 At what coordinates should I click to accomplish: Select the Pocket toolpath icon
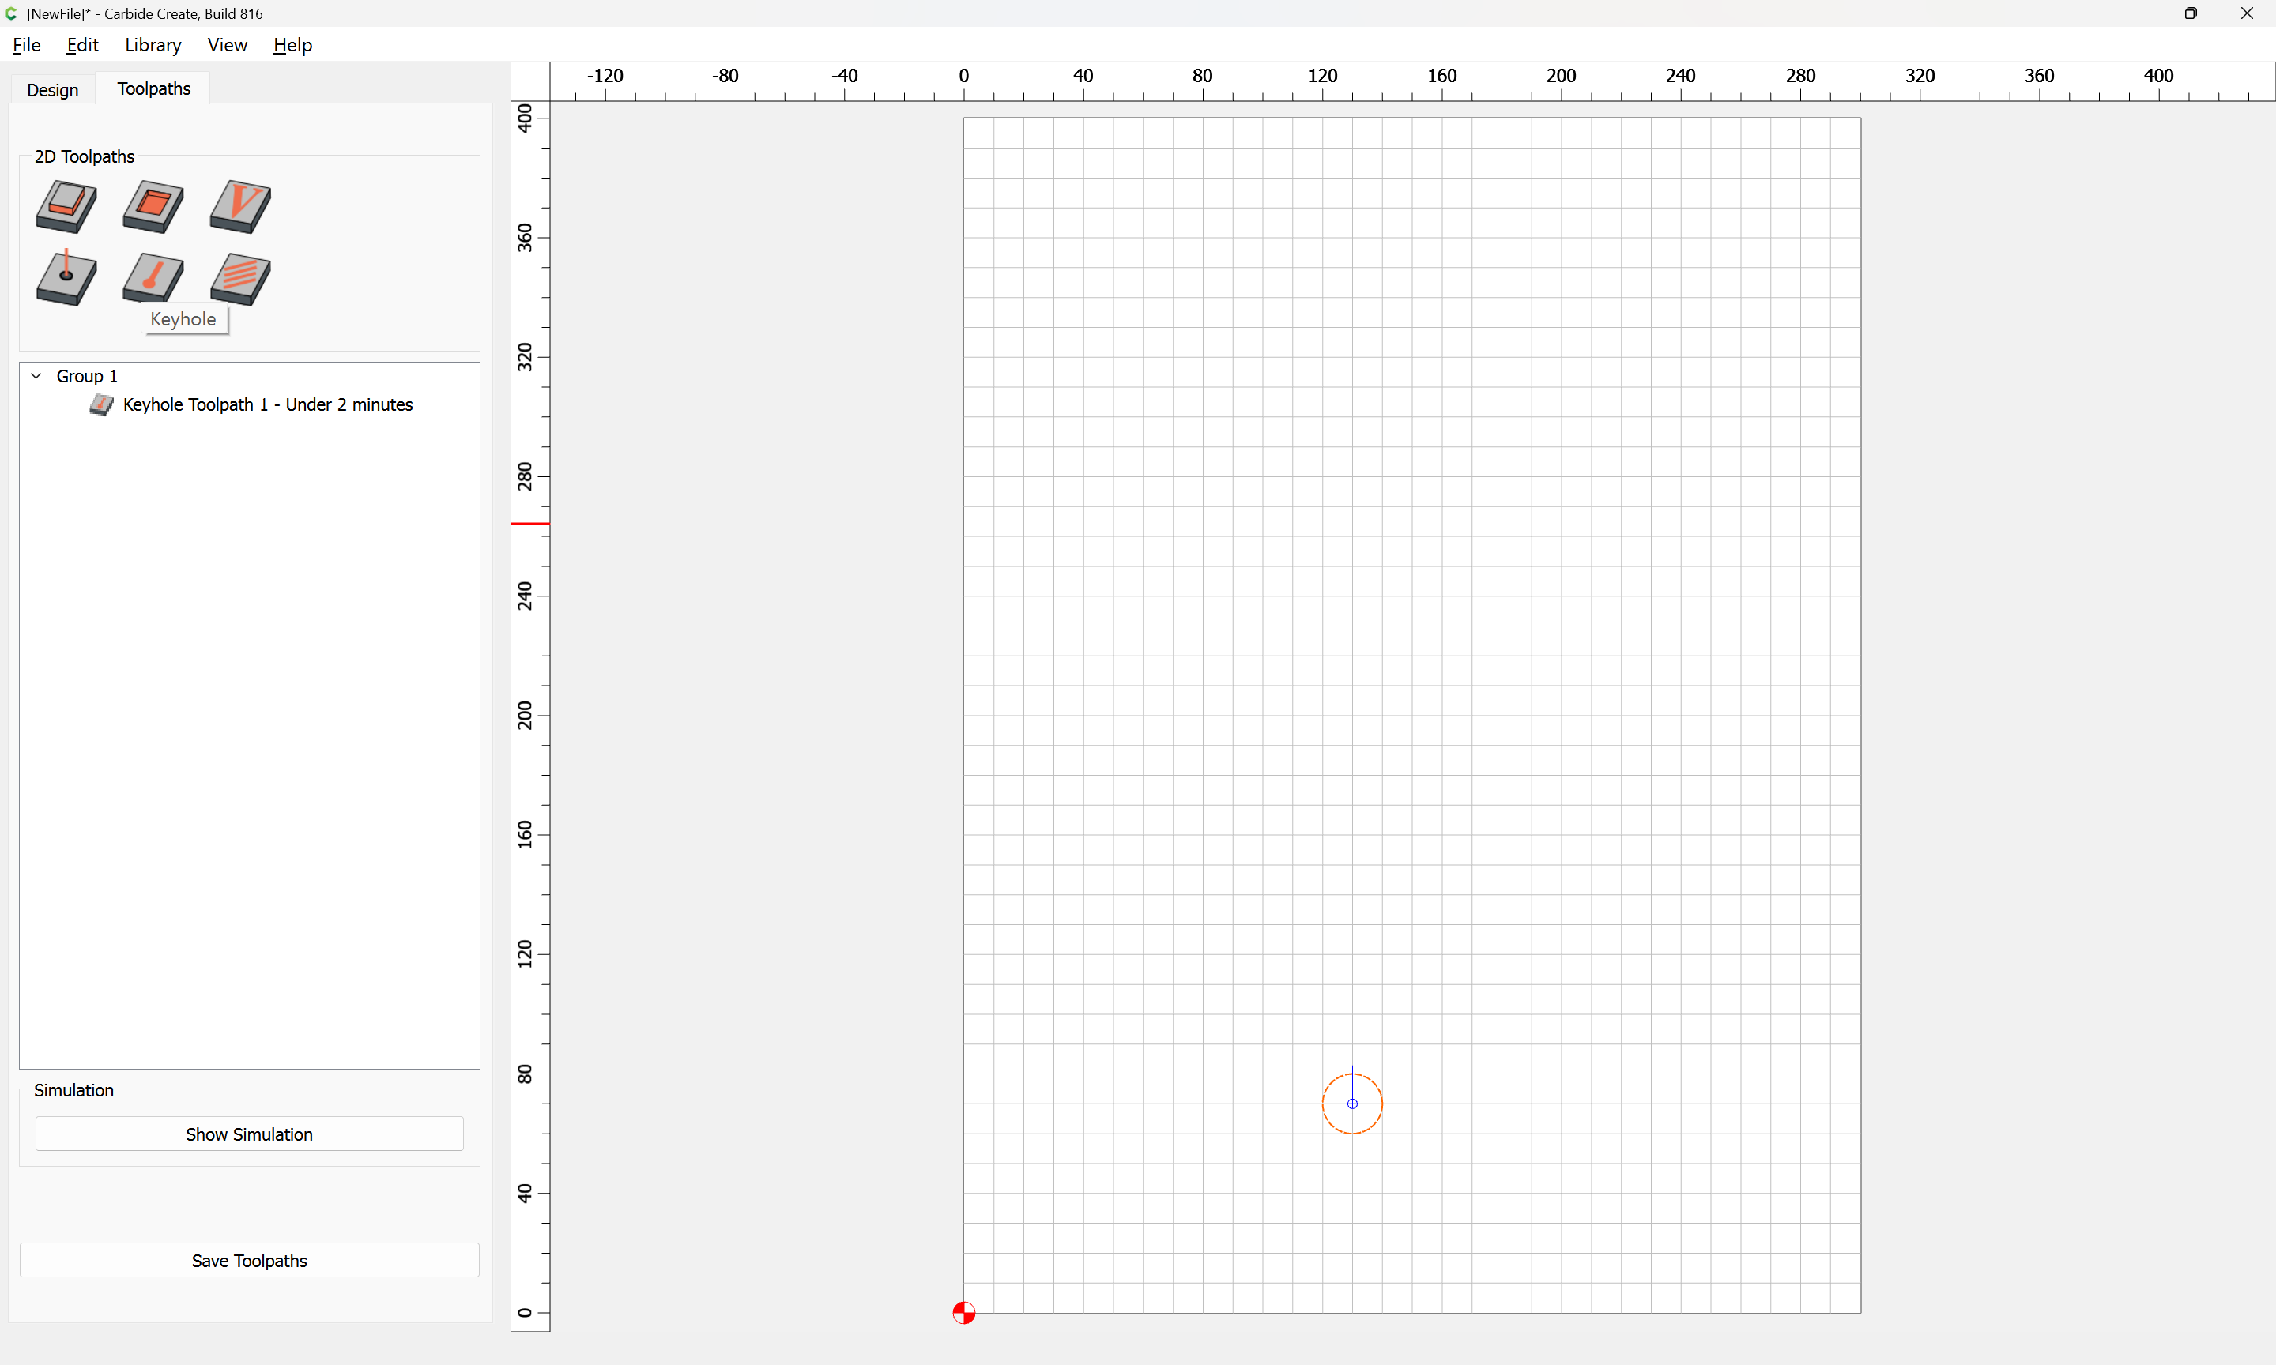pyautogui.click(x=153, y=206)
